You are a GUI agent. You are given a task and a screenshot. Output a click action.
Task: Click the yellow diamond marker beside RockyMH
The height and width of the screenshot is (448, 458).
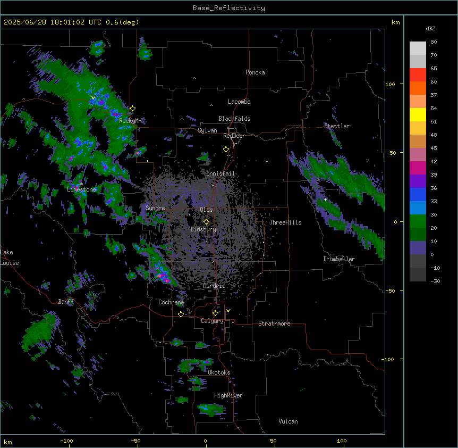point(132,109)
